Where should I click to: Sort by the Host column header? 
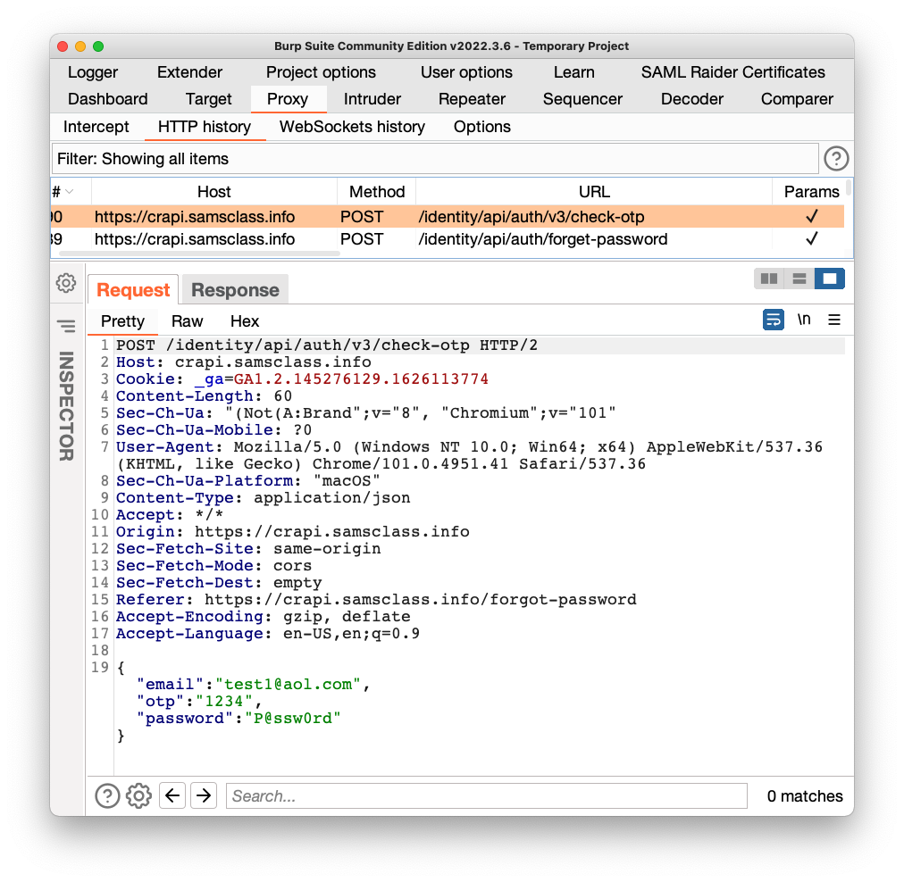click(213, 191)
